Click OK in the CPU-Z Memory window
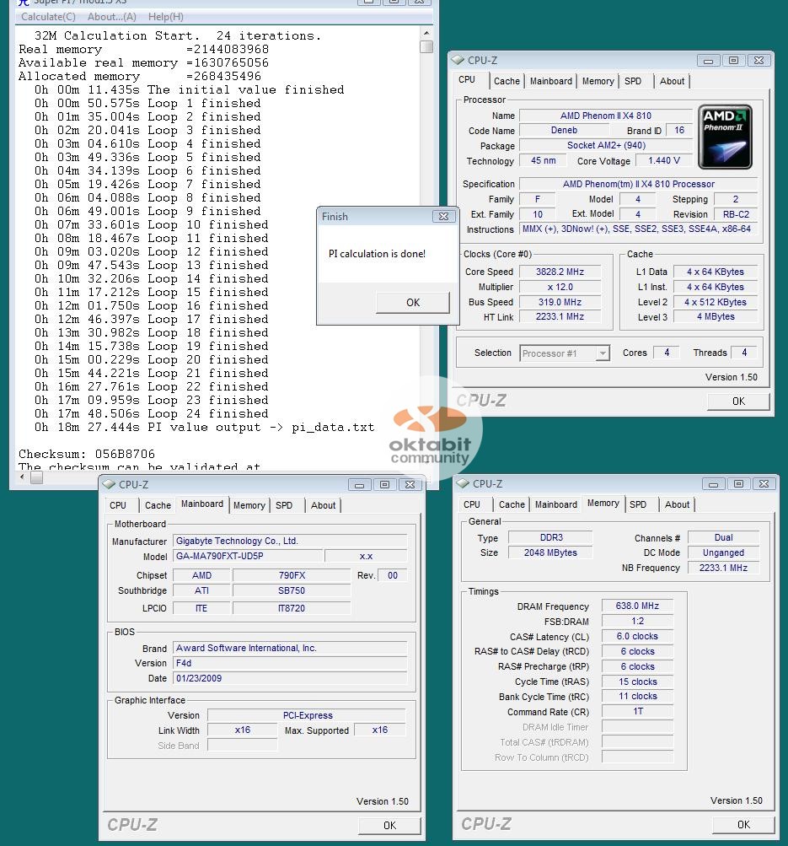Screen dimensions: 788x846 point(743,824)
